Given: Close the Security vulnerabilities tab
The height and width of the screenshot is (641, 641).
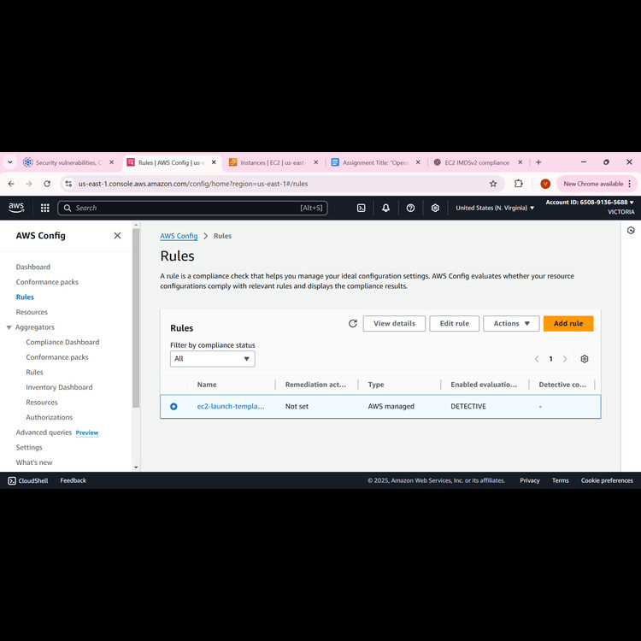Looking at the screenshot, I should [x=112, y=162].
